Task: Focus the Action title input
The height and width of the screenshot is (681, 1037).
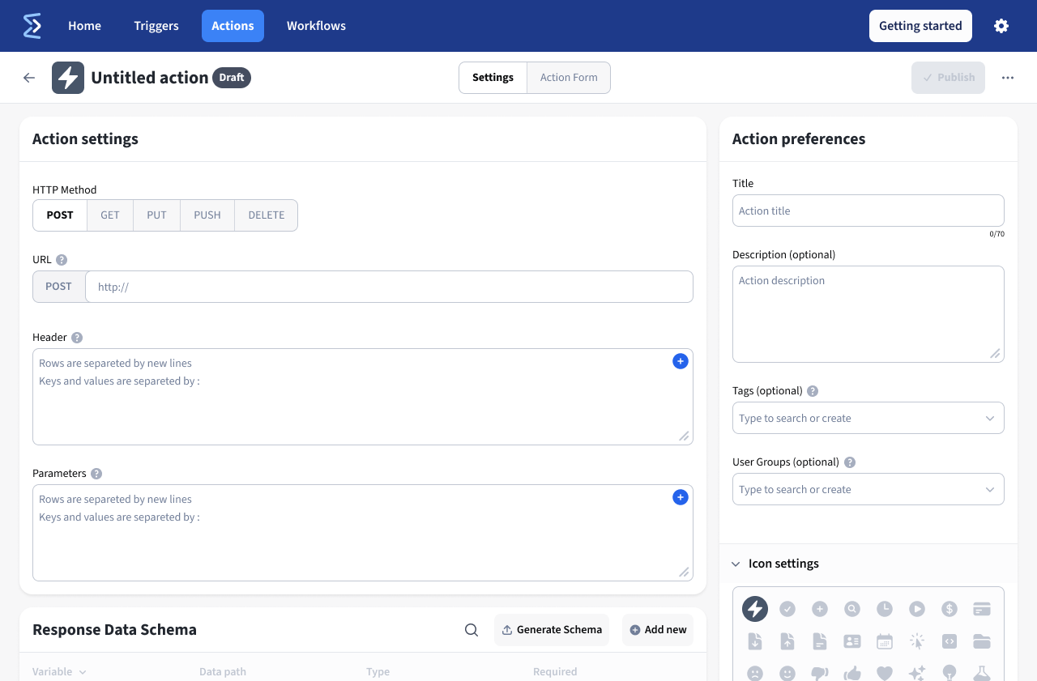Action: coord(868,211)
